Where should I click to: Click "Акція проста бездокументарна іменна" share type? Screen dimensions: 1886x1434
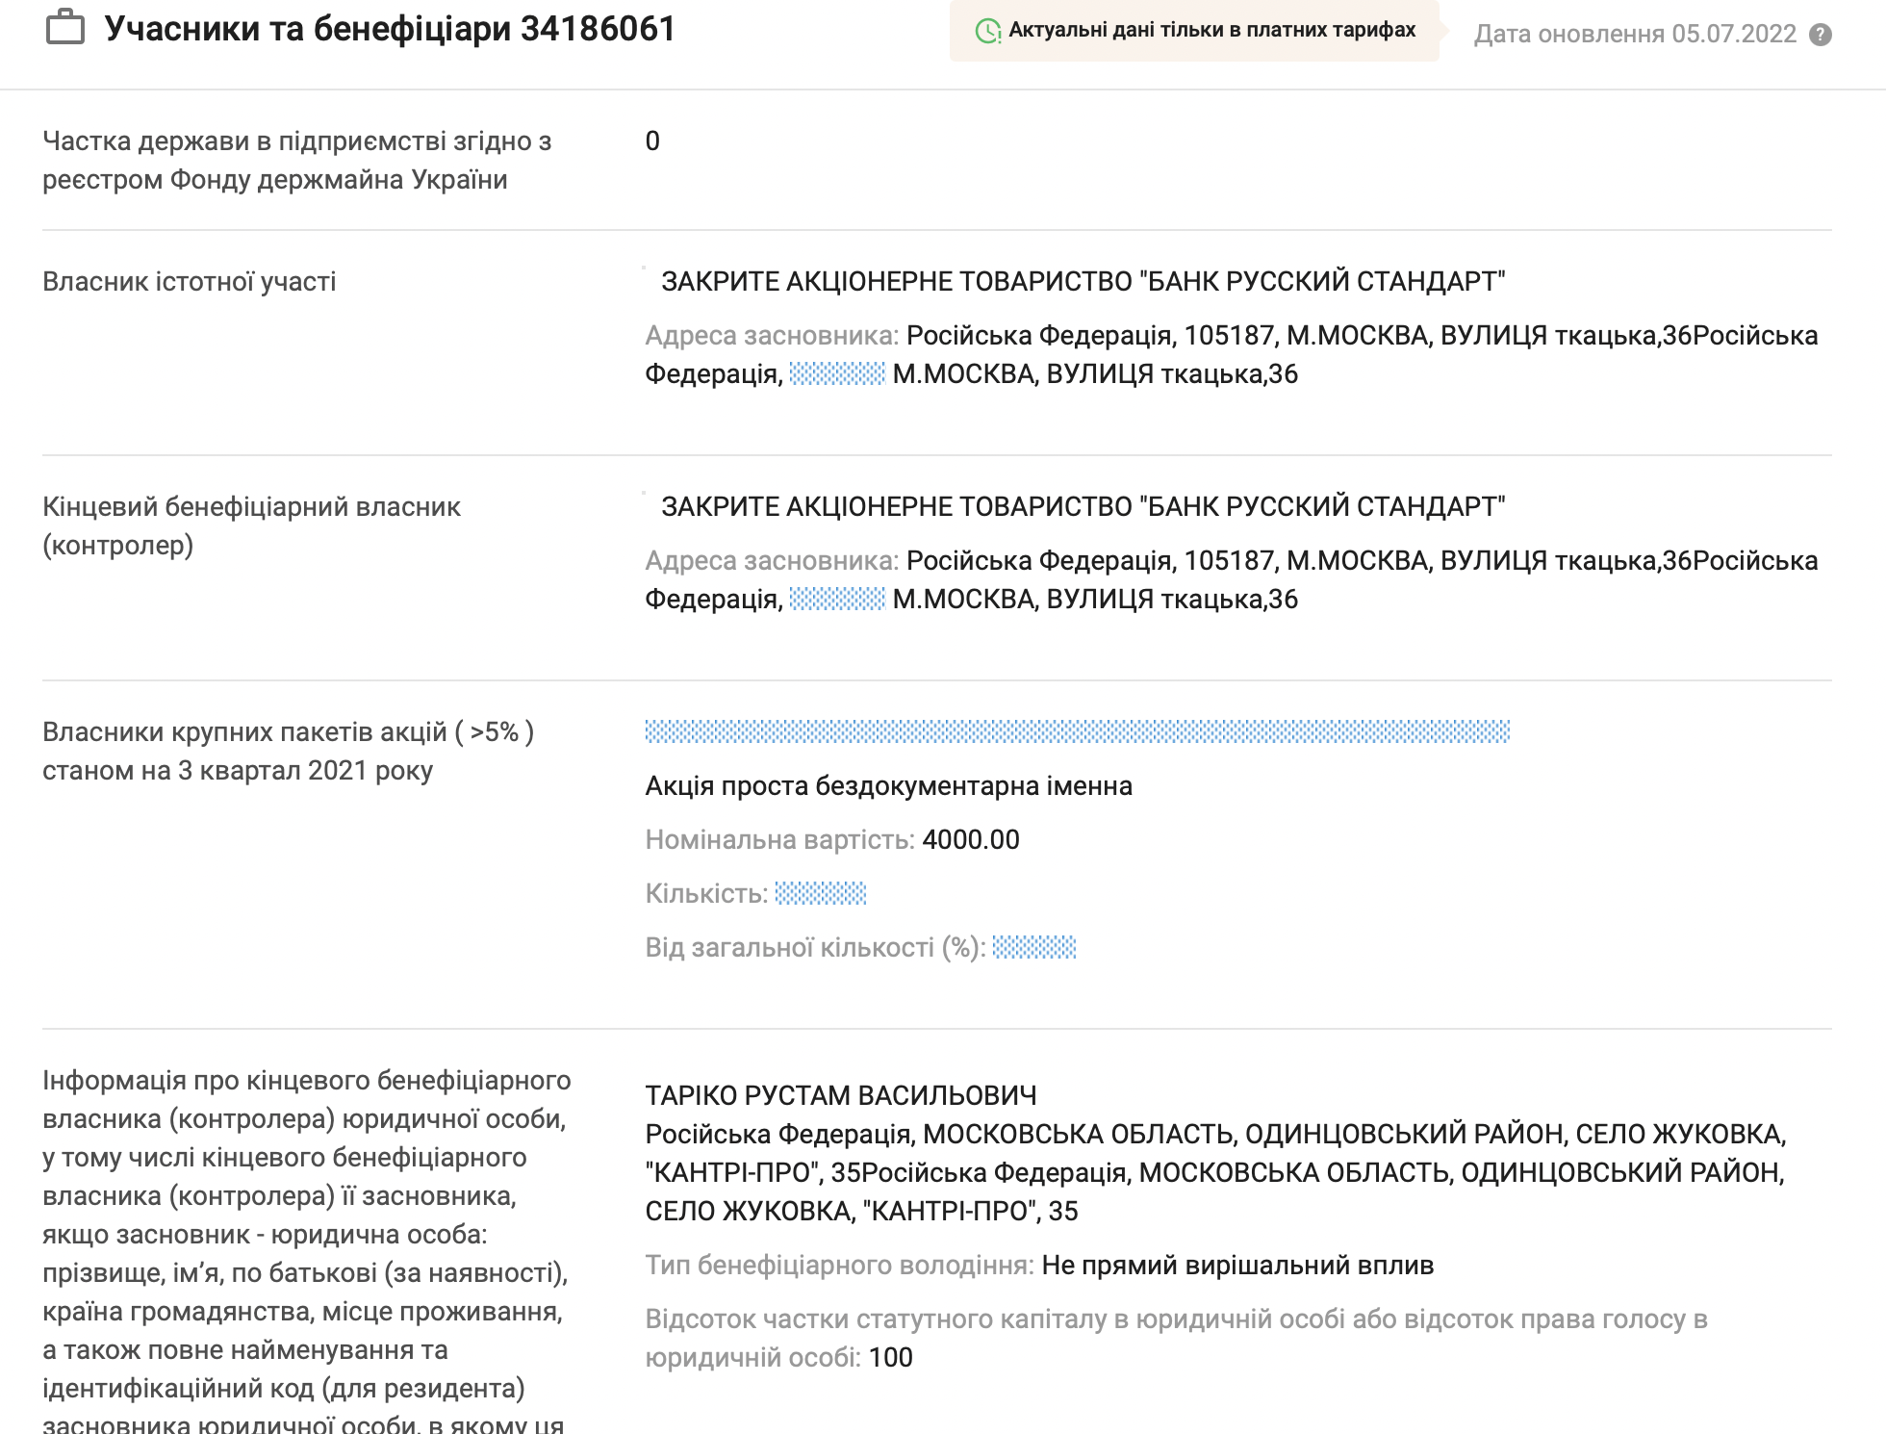tap(888, 786)
